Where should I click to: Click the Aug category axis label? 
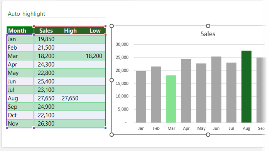pos(246,129)
